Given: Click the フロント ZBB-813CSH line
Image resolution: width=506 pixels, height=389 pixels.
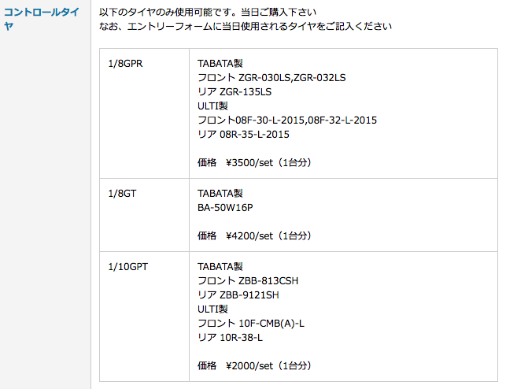Looking at the screenshot, I should point(248,280).
